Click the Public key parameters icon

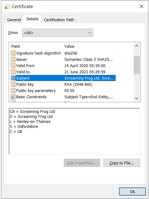coord(13,90)
